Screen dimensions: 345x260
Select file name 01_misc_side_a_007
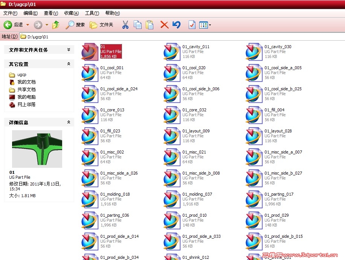[283, 152]
